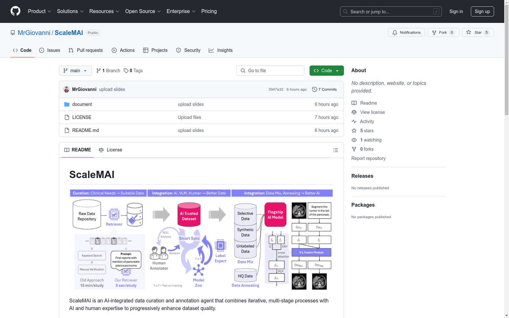The image size is (509, 318).
Task: Click the ScaleMAI diagram image
Action: tap(201, 239)
